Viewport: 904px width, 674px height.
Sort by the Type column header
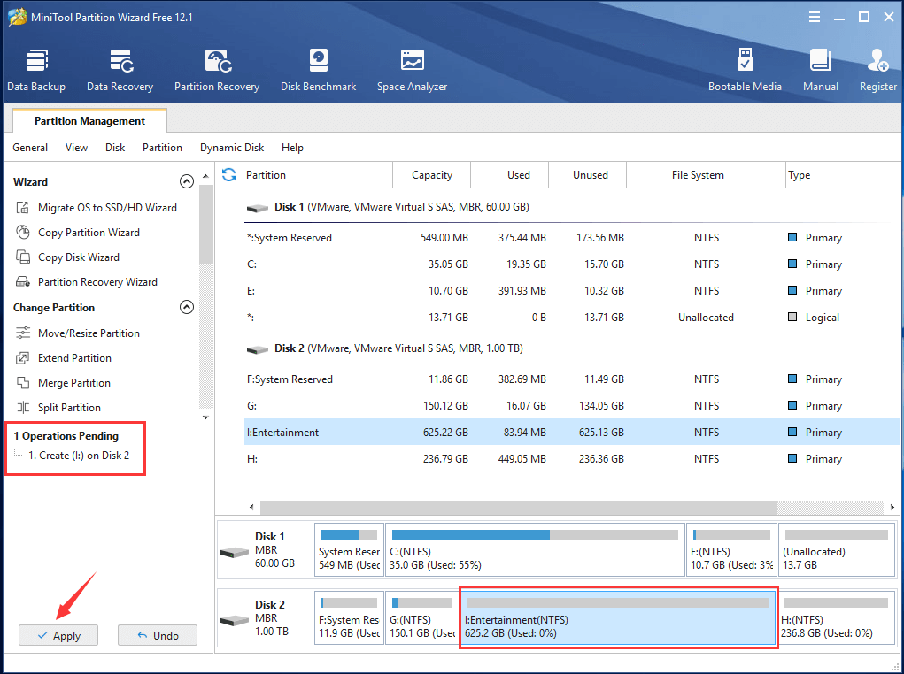pos(842,174)
